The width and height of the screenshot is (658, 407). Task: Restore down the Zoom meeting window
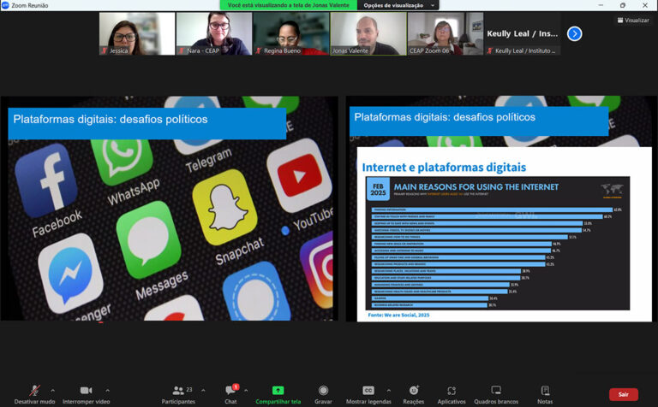[623, 5]
